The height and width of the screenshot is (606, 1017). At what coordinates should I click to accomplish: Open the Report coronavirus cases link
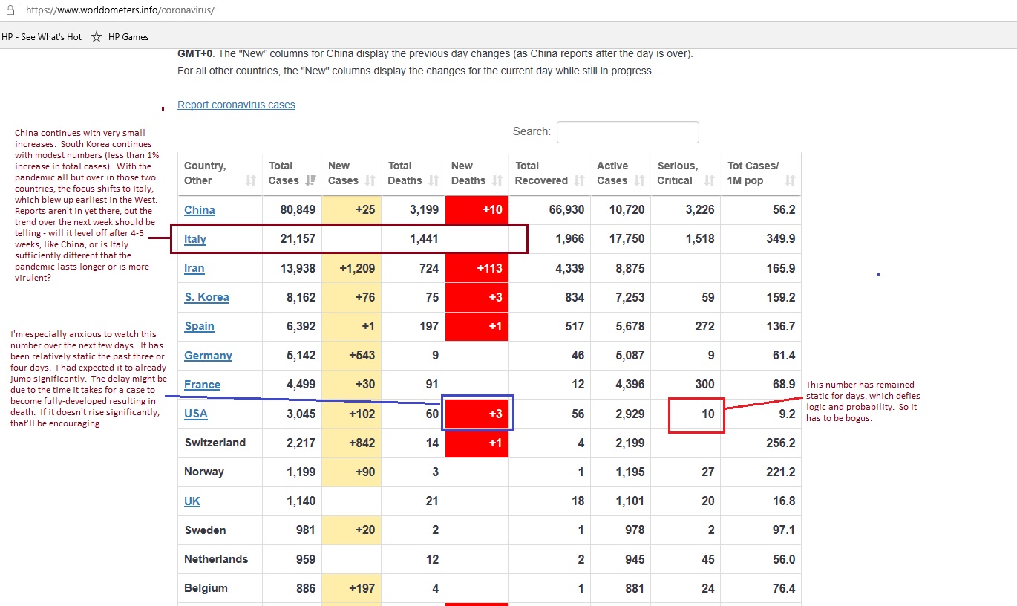[236, 105]
